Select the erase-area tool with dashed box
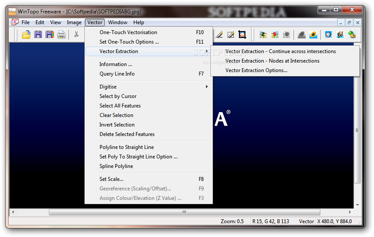Image resolution: width=374 pixels, height=237 pixels. tap(231, 35)
